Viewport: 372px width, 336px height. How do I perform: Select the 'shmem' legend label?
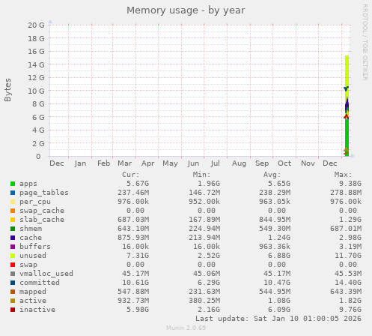pos(31,229)
